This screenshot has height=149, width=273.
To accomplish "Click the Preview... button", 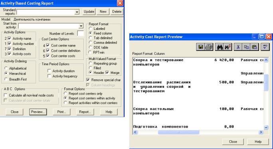I will (x=38, y=112).
